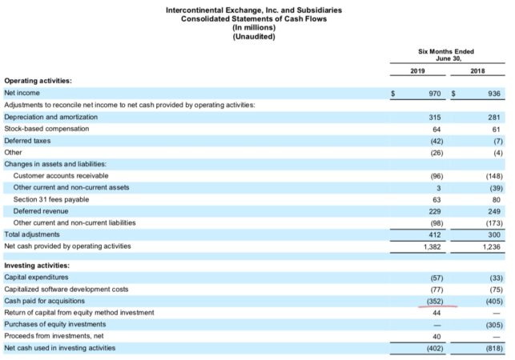Select Deferred revenue value 229

click(x=435, y=212)
